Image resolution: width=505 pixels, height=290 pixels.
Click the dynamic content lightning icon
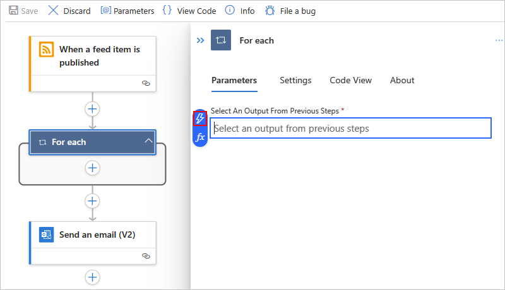200,119
